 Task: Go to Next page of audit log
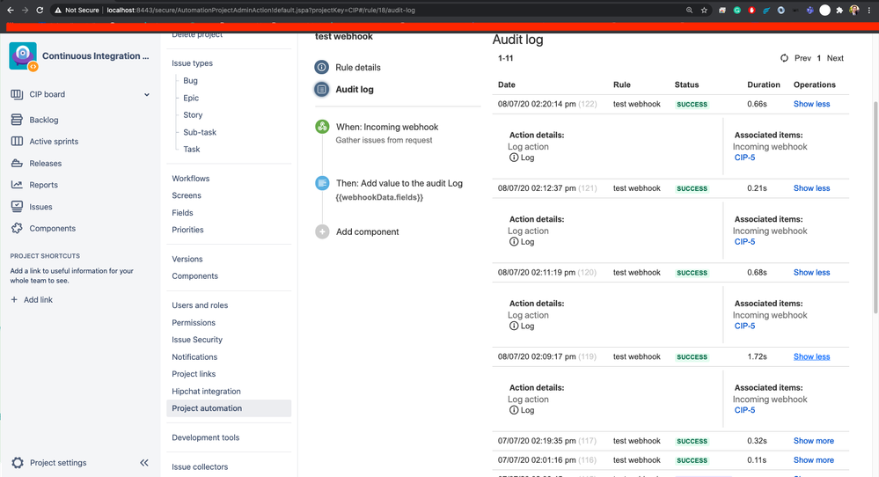835,58
